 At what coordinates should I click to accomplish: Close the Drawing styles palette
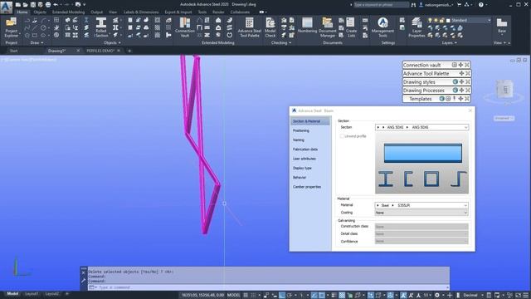pos(468,81)
